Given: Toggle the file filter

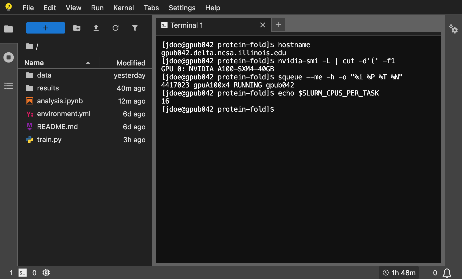Looking at the screenshot, I should point(135,28).
